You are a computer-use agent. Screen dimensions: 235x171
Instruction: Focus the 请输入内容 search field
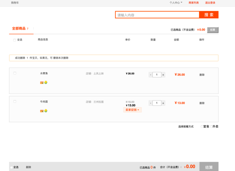click(157, 15)
